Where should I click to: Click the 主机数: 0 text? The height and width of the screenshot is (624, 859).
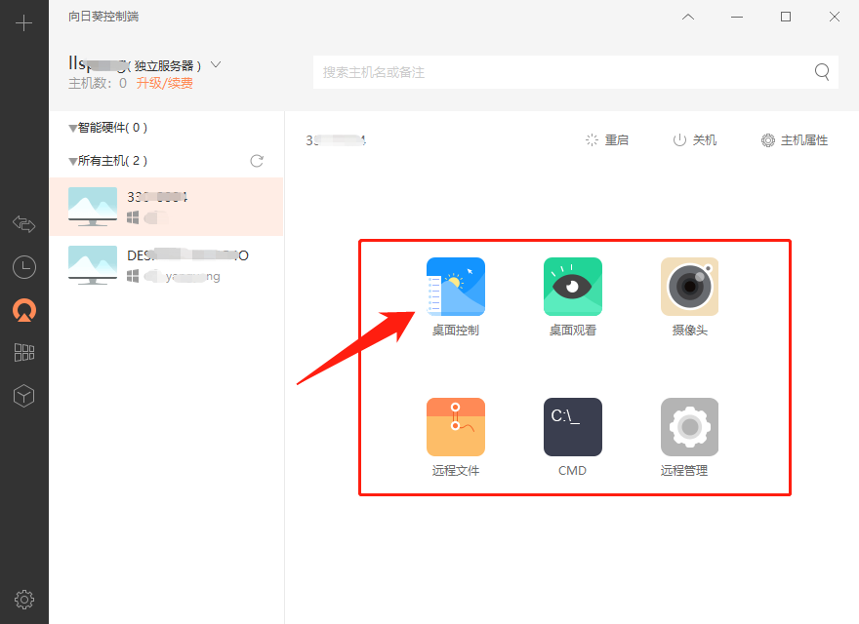98,83
